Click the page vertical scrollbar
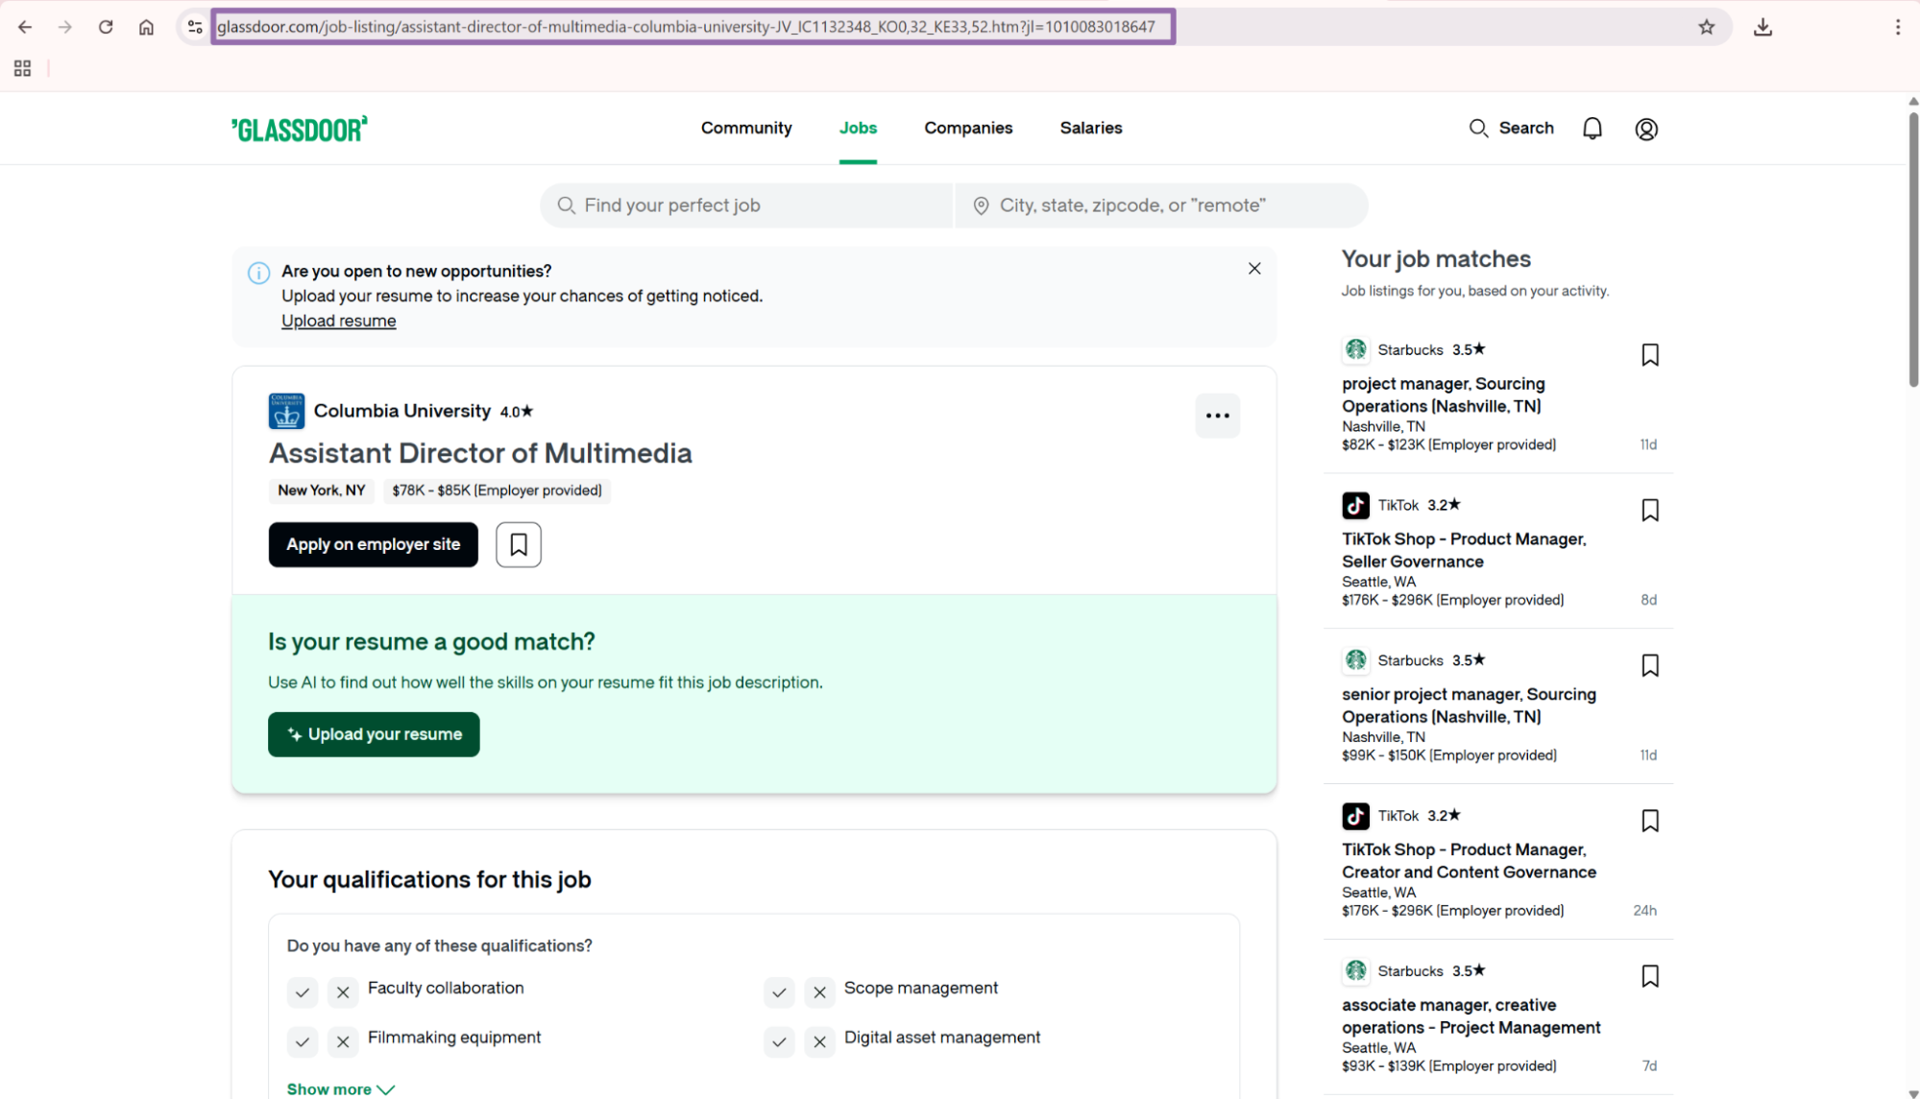The image size is (1920, 1099). tap(1912, 250)
